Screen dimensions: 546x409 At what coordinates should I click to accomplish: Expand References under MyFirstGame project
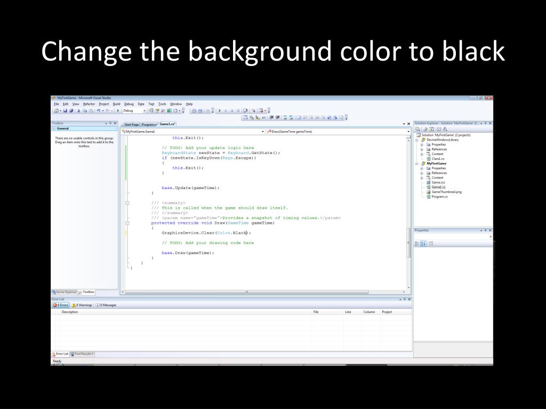[422, 173]
